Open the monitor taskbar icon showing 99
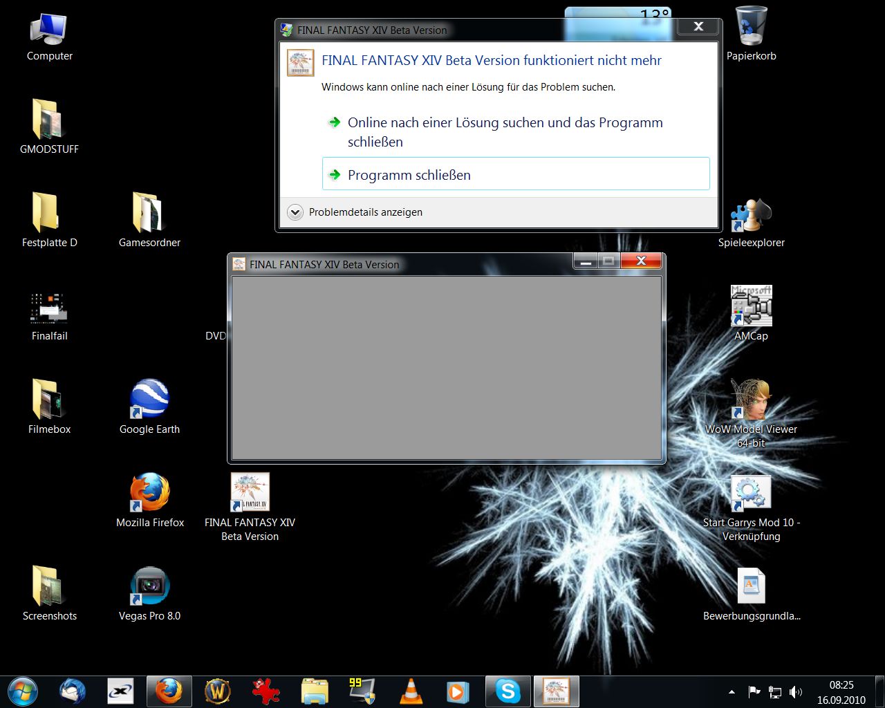The width and height of the screenshot is (885, 708). point(362,691)
